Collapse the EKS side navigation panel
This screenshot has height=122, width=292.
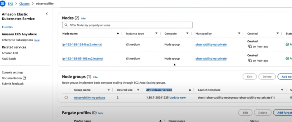point(47,14)
